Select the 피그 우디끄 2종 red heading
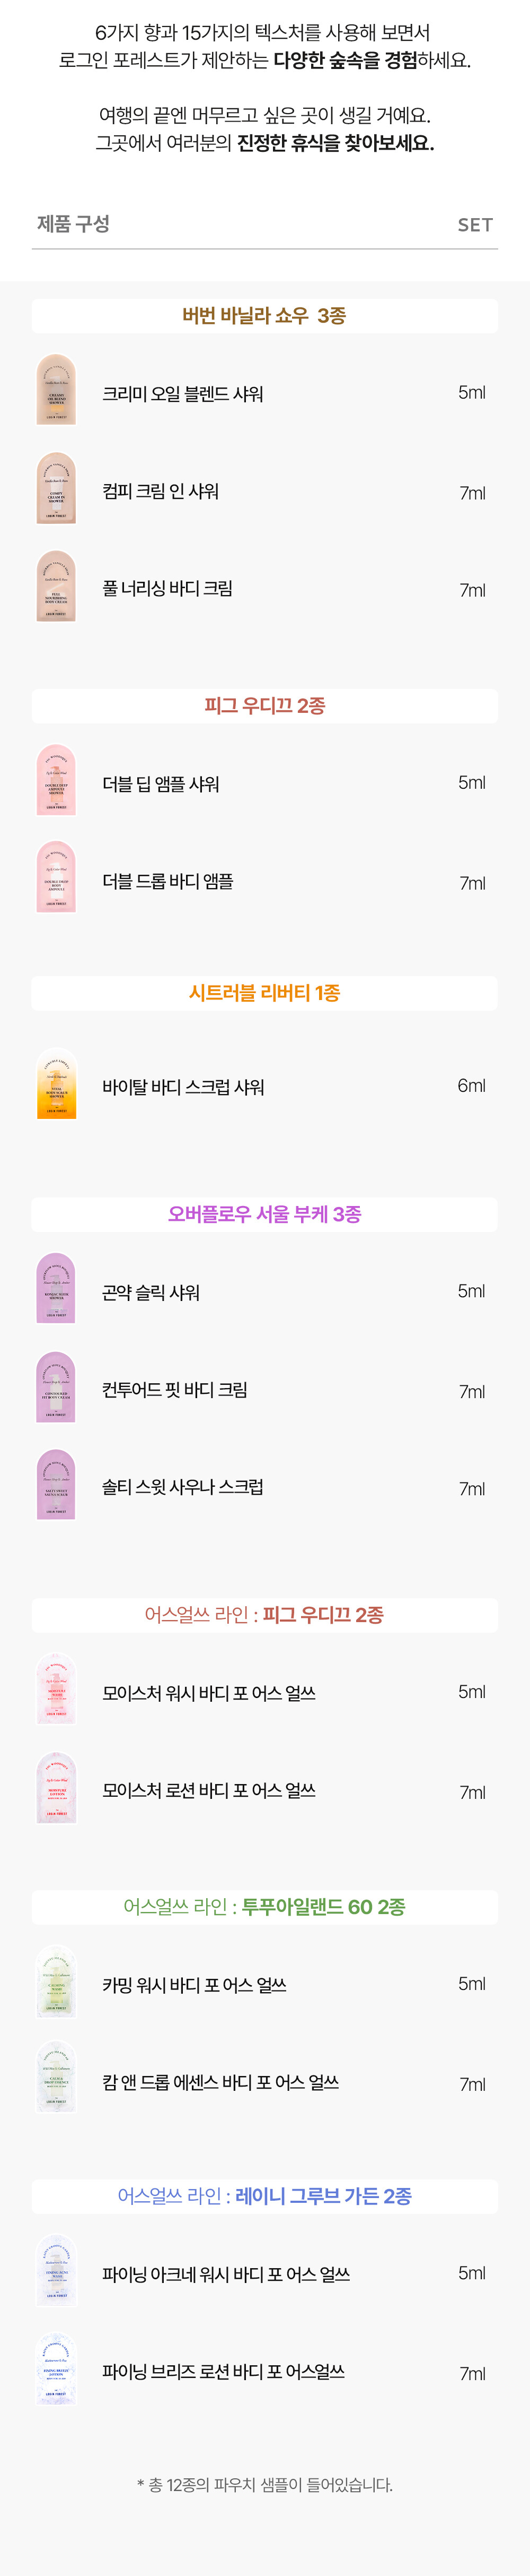This screenshot has height=2576, width=530. coord(264,706)
